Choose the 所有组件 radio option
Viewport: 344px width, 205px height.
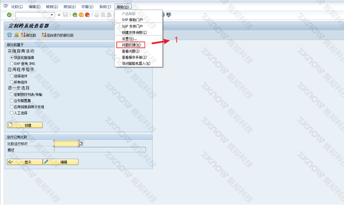point(11,82)
